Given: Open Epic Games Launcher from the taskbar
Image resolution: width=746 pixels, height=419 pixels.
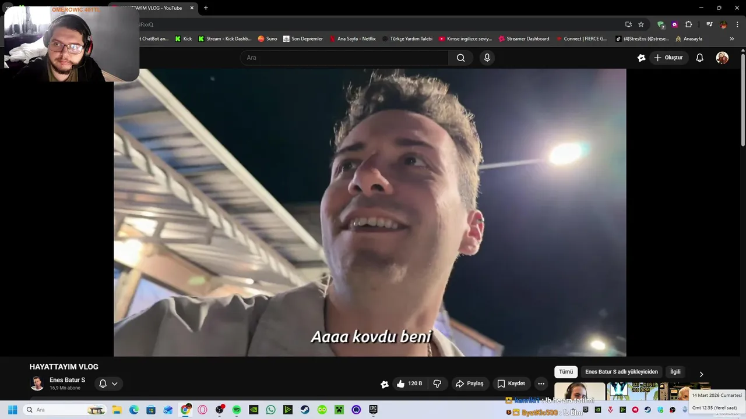Looking at the screenshot, I should point(374,410).
